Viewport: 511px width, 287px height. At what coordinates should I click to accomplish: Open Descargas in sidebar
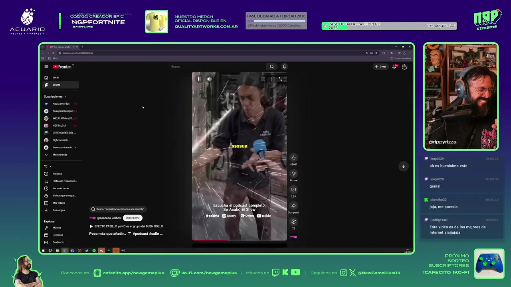click(60, 210)
